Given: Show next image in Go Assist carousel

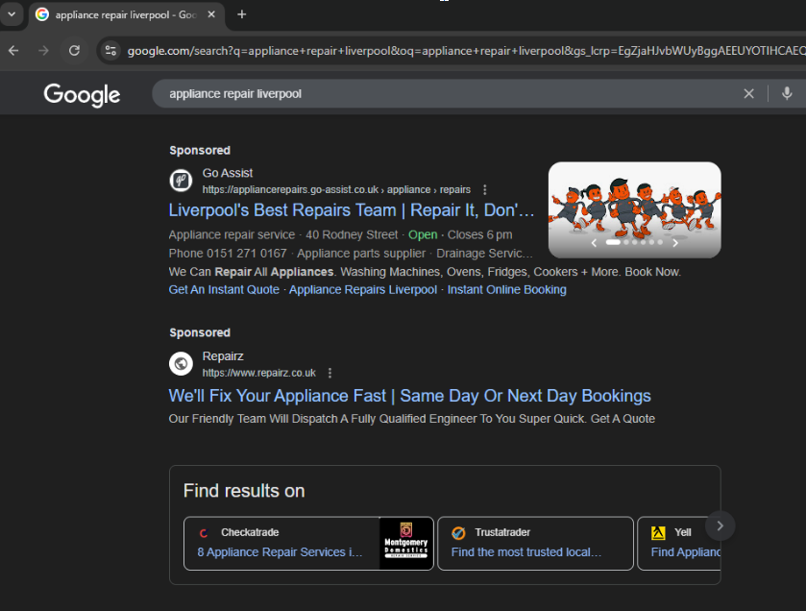Looking at the screenshot, I should pyautogui.click(x=675, y=243).
